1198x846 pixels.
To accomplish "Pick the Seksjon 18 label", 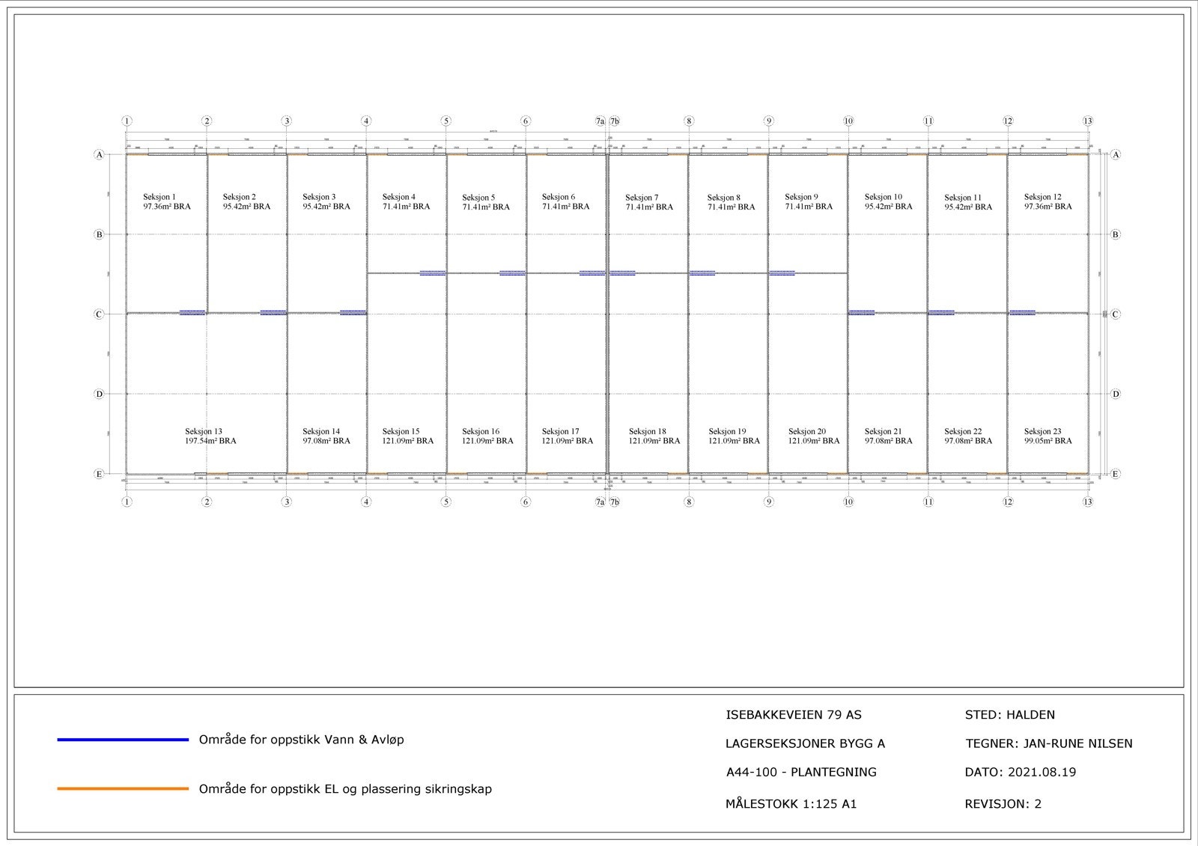I will (654, 436).
